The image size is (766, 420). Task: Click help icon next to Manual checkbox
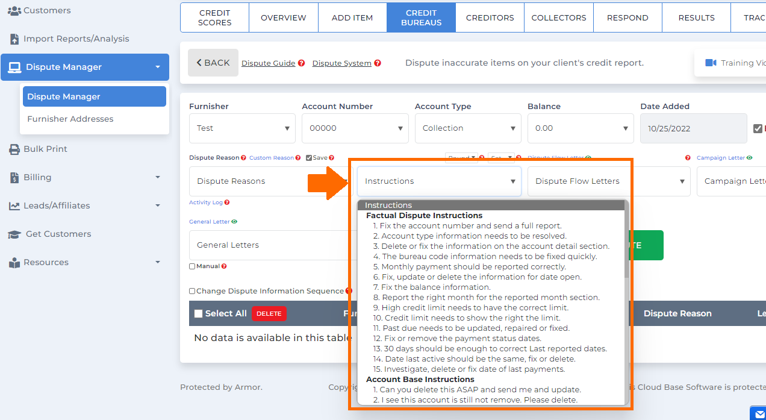click(x=224, y=266)
